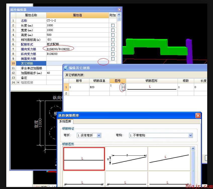
Task: Switch to the 系统图库 tab
Action: tap(65, 121)
